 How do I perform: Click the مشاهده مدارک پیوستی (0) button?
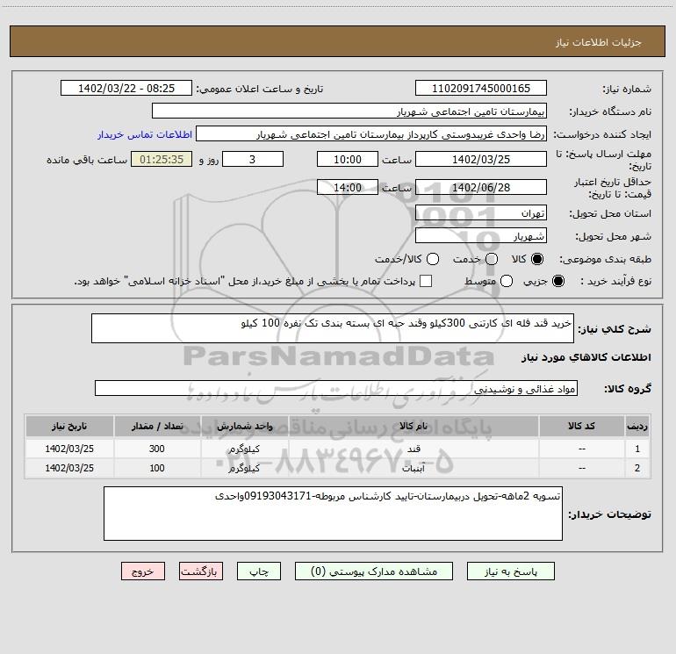click(x=374, y=571)
